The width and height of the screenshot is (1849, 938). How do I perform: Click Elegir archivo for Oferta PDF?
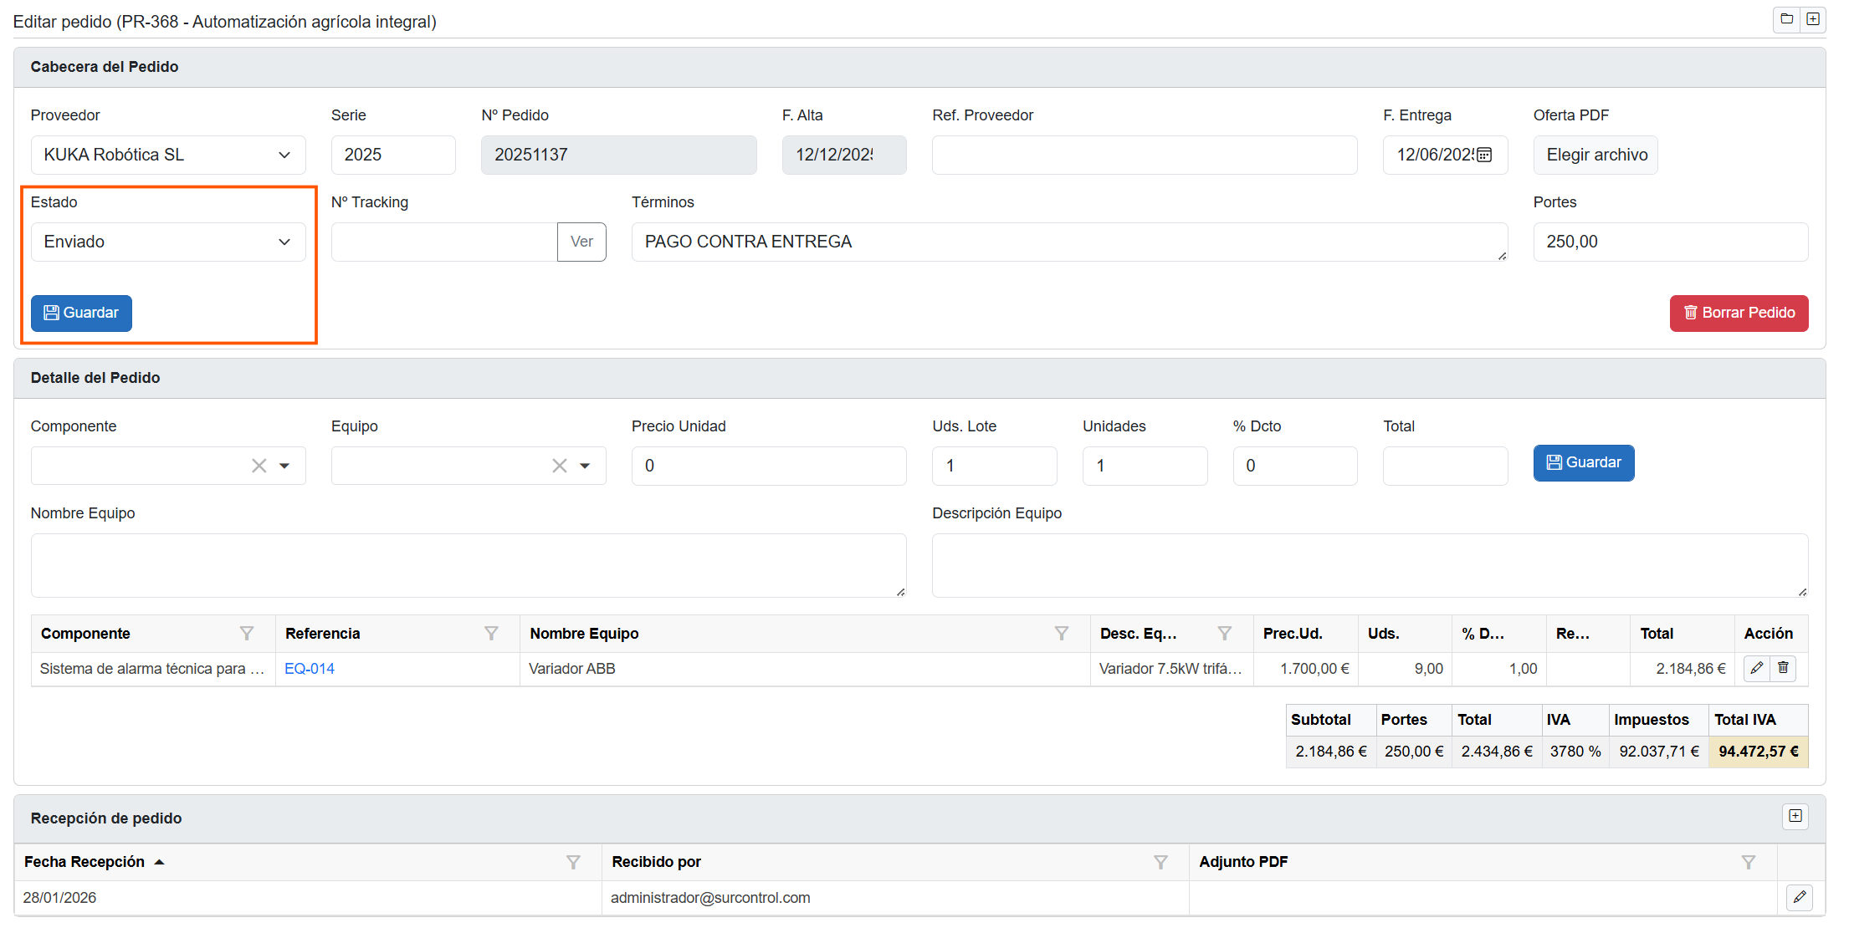point(1595,155)
